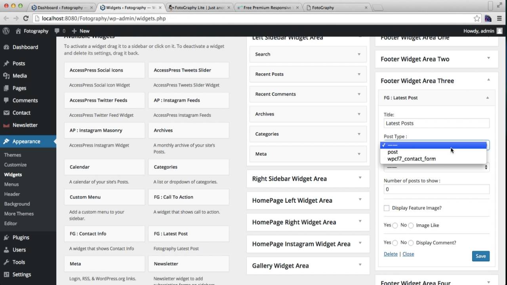Add the FG : Call To Action widget
This screenshot has width=507, height=285.
(x=189, y=197)
